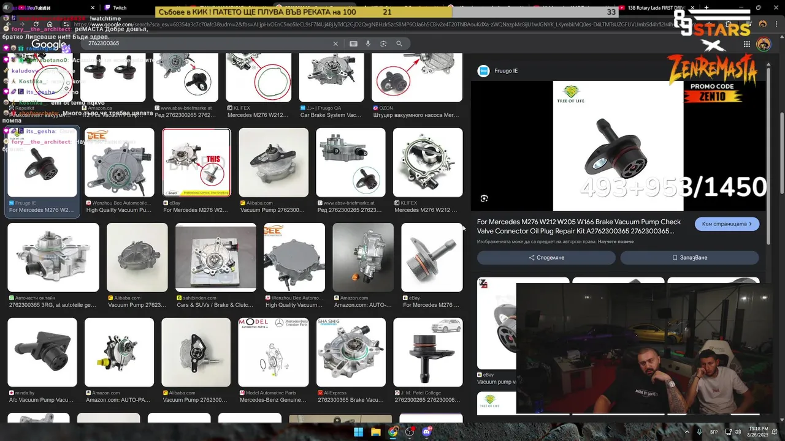Open AliExpress '2762300365 Brake Vacu...' thumbnail
This screenshot has width=785, height=441.
coord(351,352)
